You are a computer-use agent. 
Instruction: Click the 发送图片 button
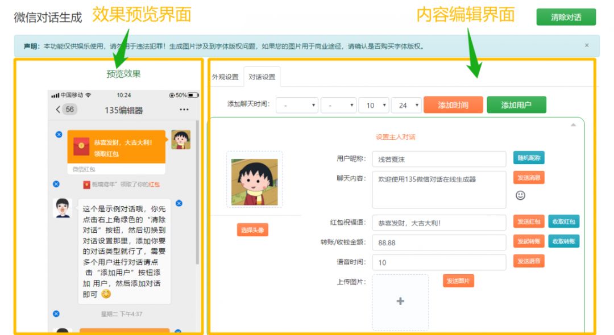458,280
